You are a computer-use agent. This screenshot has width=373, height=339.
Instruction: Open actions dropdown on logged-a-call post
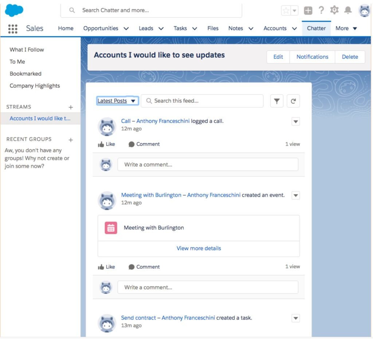(296, 122)
